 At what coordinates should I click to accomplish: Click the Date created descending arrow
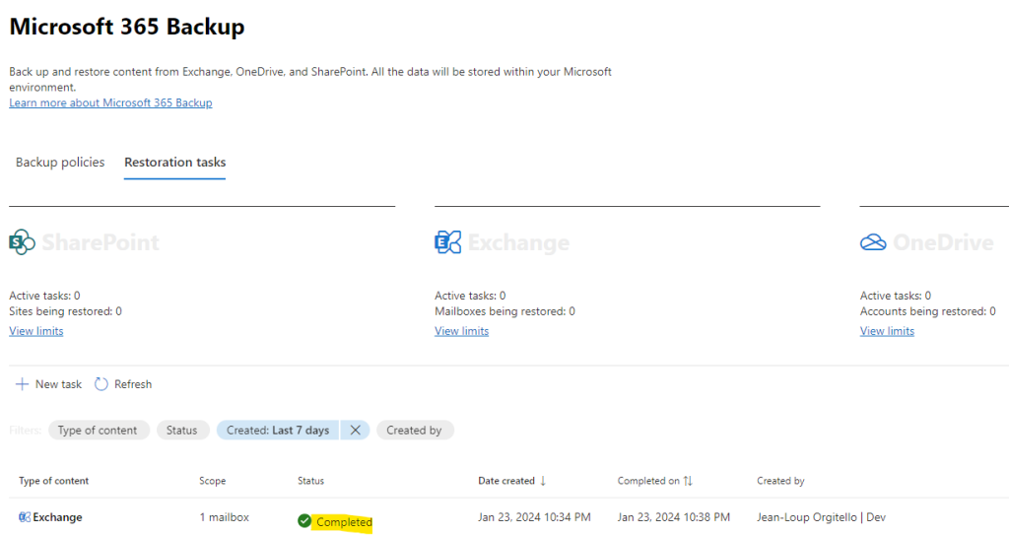point(543,481)
